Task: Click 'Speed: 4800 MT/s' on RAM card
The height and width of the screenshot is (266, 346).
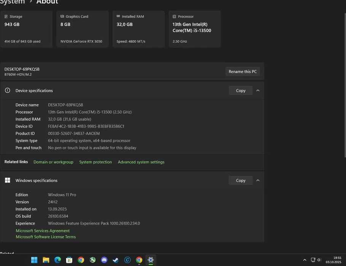Action: (x=131, y=41)
